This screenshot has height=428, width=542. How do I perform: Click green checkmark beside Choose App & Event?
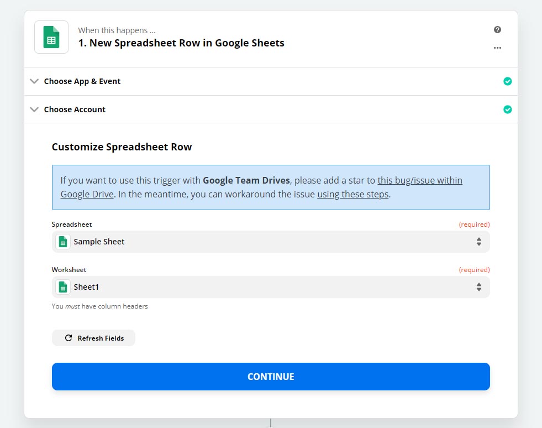[x=507, y=81]
